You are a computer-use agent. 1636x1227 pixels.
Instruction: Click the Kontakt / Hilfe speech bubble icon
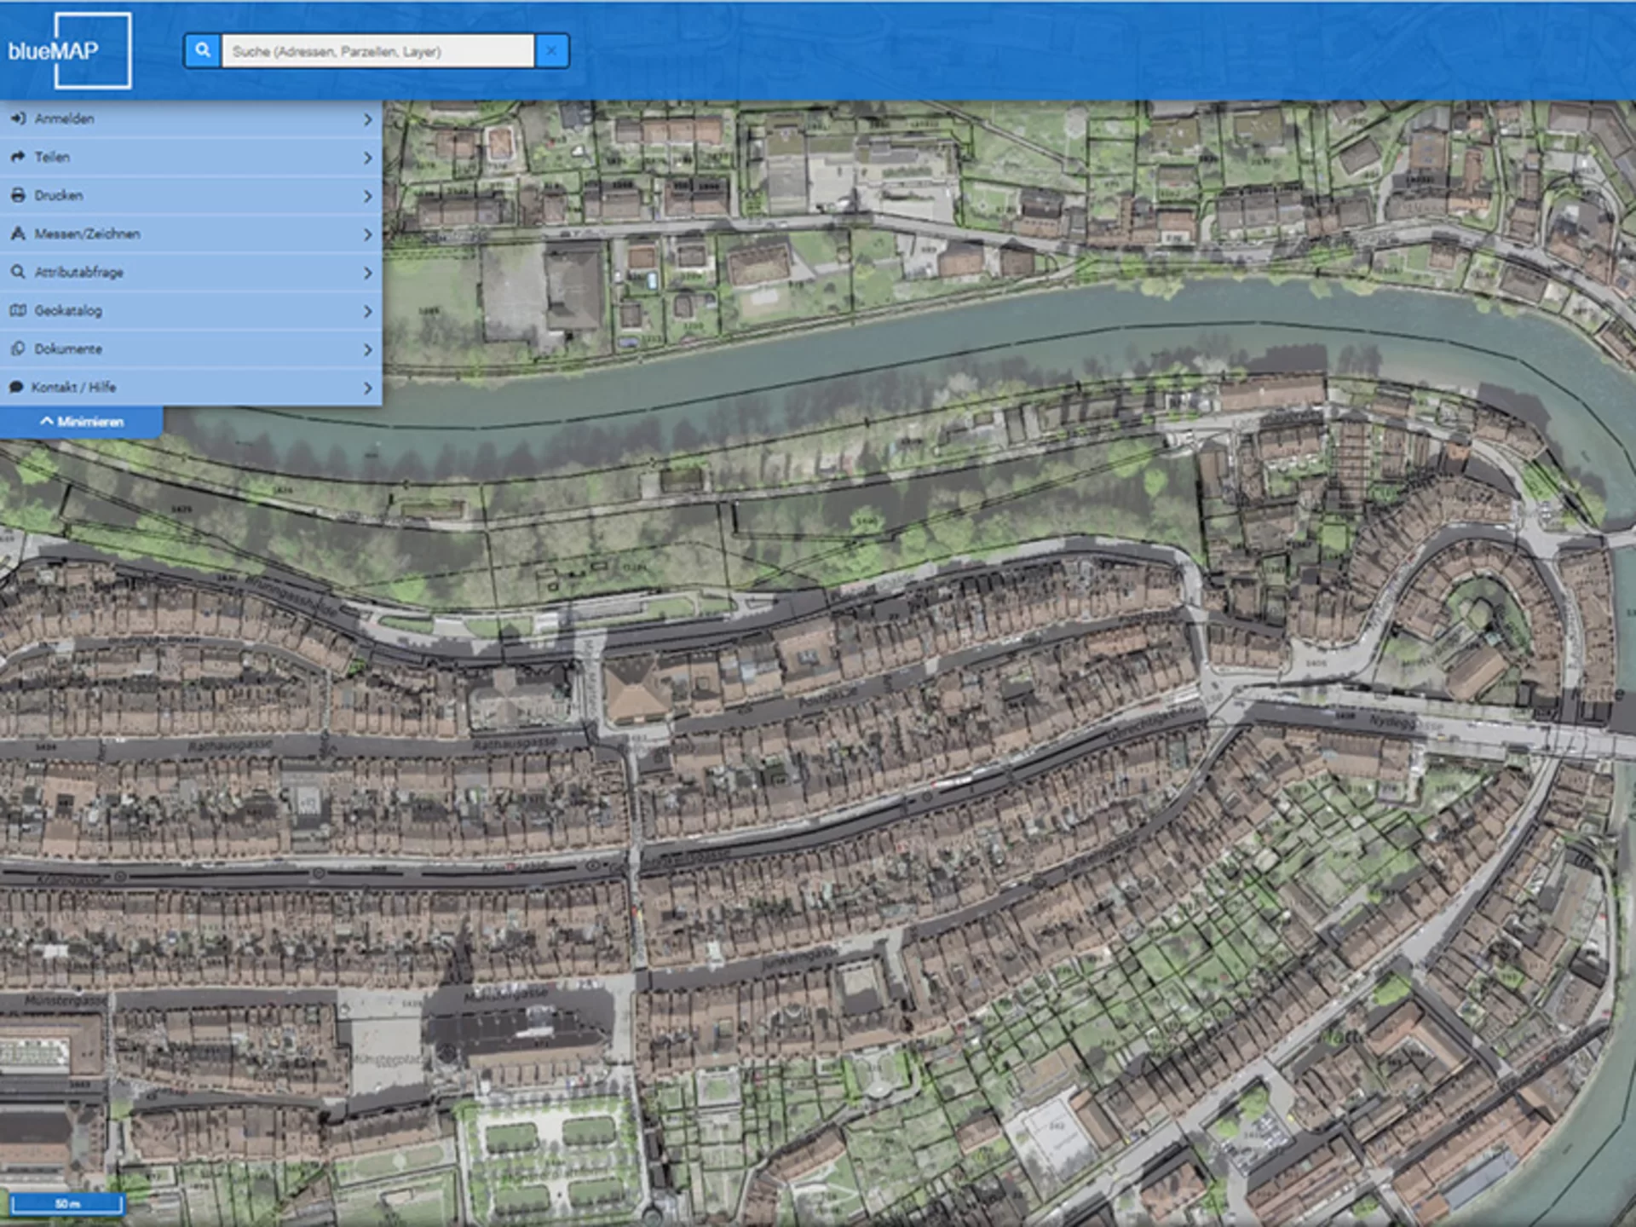click(16, 387)
